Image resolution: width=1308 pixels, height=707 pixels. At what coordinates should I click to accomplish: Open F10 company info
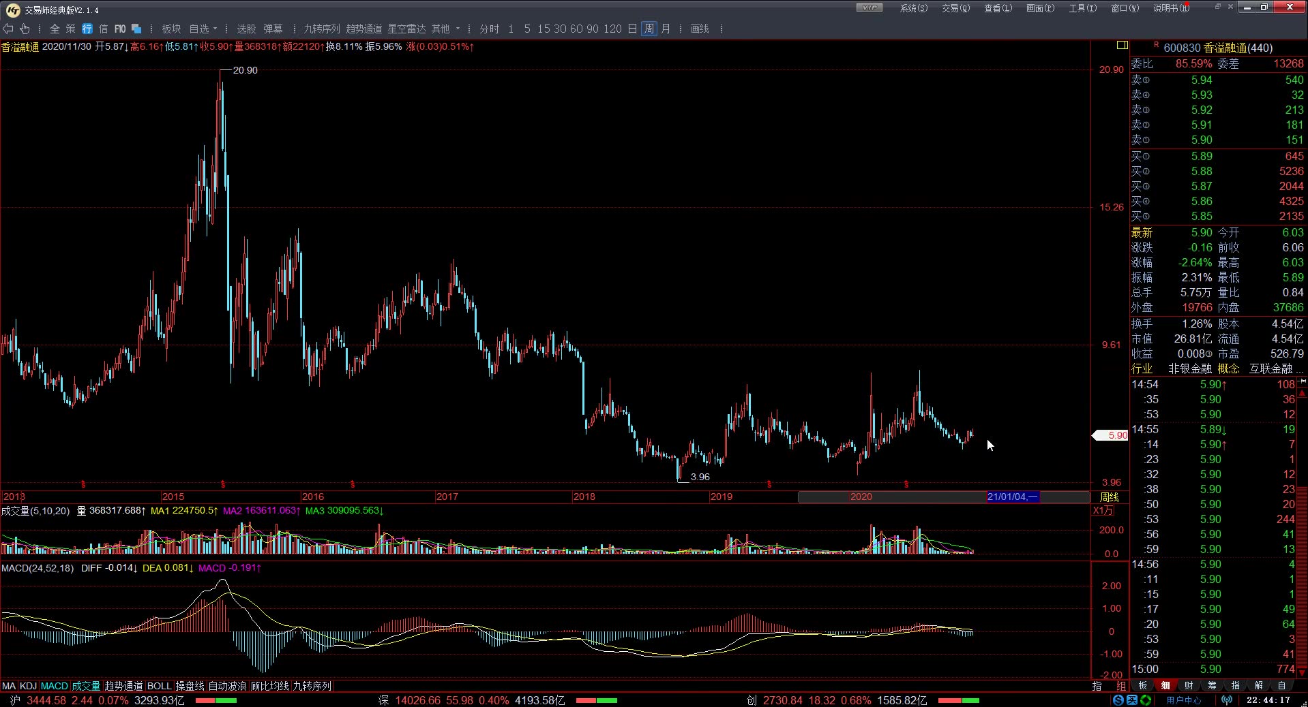[x=120, y=29]
